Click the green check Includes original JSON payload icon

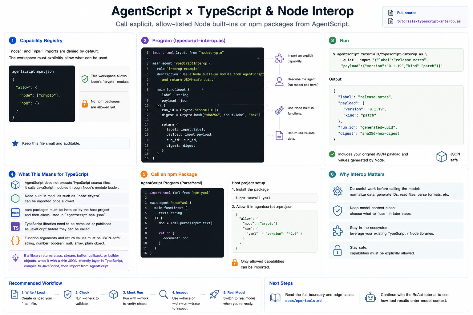332,154
